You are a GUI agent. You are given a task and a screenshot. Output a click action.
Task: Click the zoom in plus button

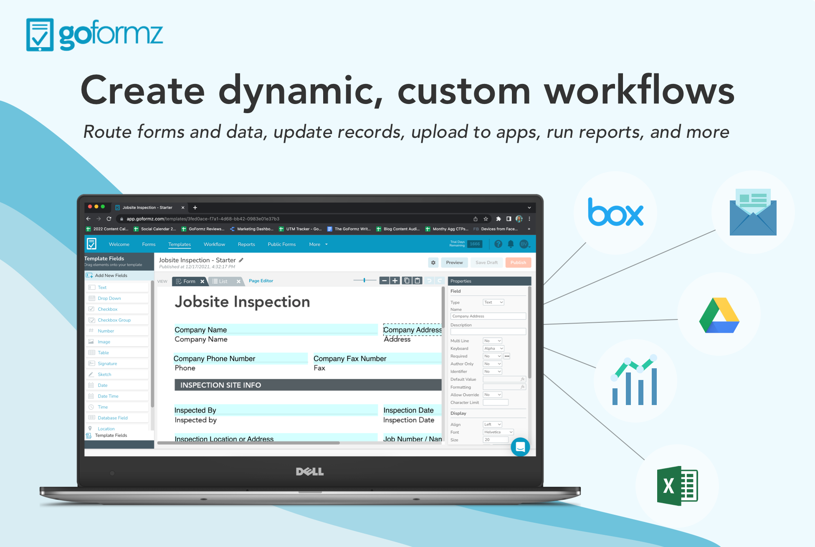[395, 281]
